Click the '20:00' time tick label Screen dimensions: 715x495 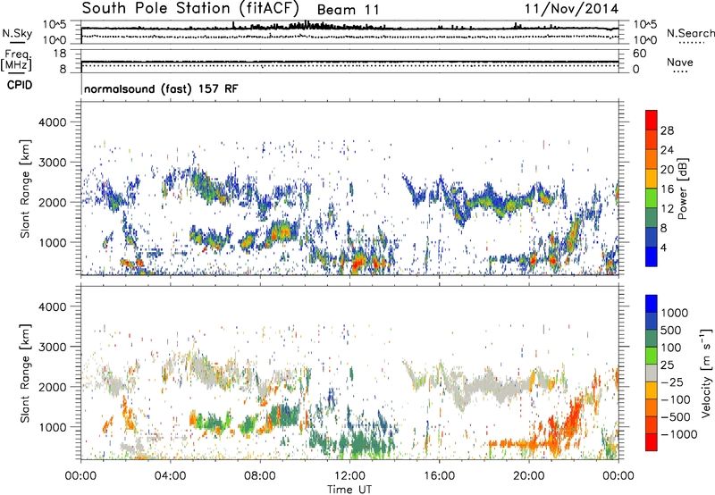[x=528, y=476]
